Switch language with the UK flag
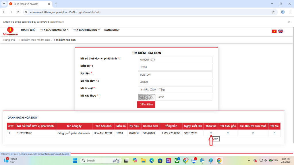This screenshot has height=165, width=294. coord(281,31)
